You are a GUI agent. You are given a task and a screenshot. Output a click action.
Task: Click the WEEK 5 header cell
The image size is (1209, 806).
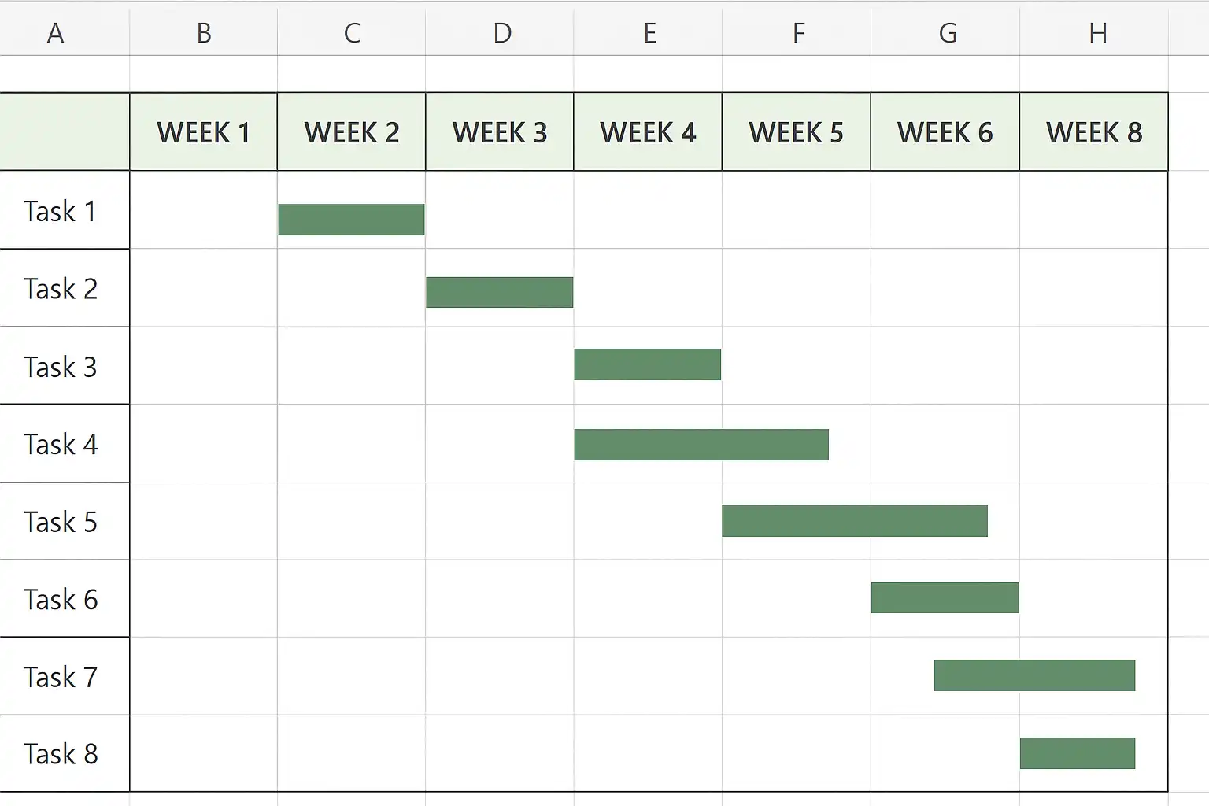click(797, 132)
